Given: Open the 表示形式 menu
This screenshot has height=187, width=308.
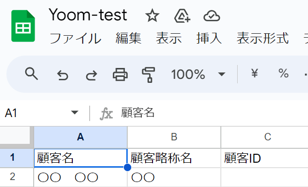Looking at the screenshot, I should [262, 38].
